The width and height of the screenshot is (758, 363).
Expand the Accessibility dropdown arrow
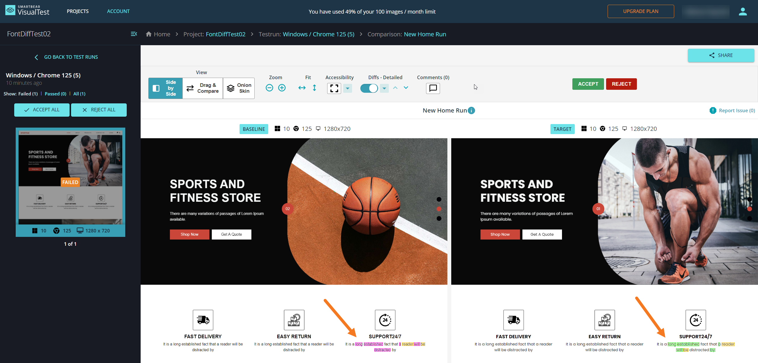348,88
